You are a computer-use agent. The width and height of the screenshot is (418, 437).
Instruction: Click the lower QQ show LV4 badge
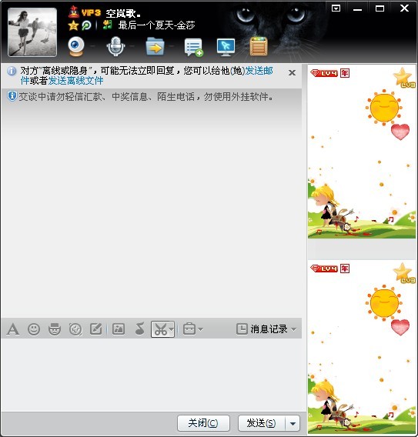tap(324, 269)
